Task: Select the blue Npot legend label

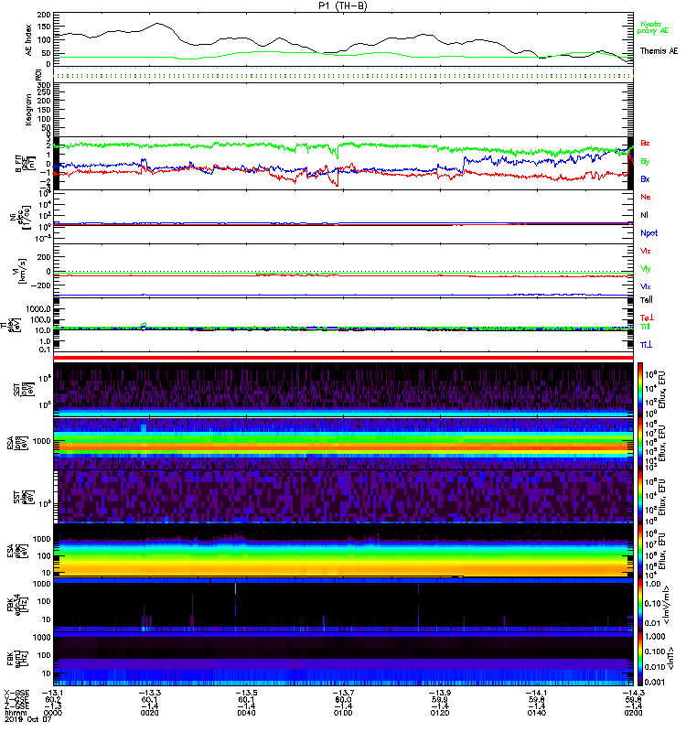Action: point(649,233)
